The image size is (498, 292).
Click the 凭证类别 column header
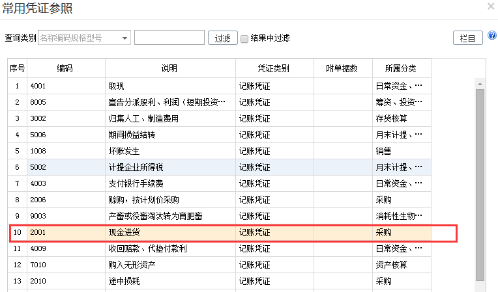(x=274, y=69)
